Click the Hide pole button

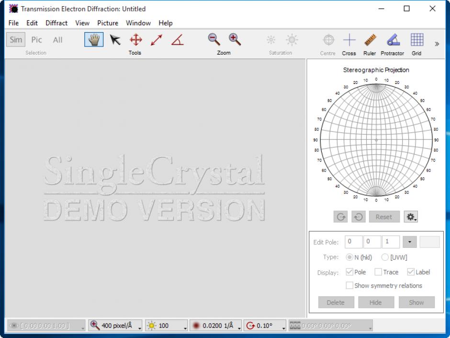(376, 303)
